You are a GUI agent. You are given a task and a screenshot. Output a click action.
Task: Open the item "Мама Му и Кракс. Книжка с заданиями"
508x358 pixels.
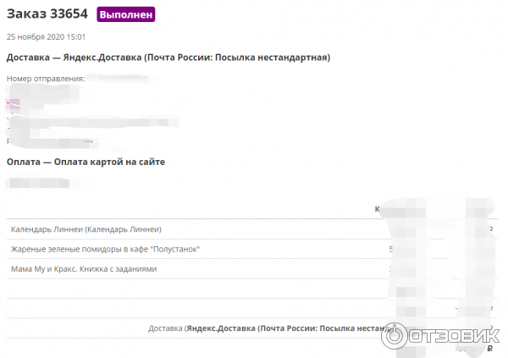[x=84, y=269]
